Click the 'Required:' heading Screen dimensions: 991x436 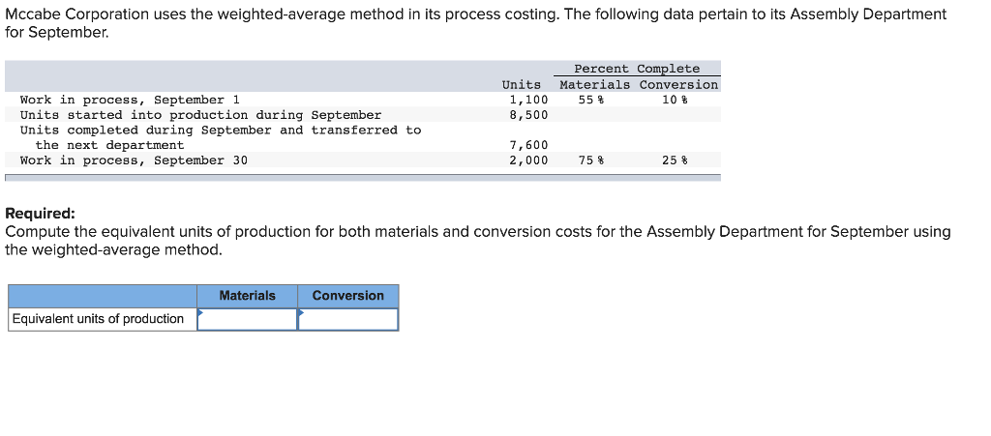click(x=40, y=214)
